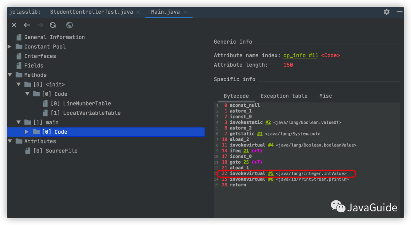
Task: Close the StudentControllerTest.java tab
Action: click(x=138, y=12)
